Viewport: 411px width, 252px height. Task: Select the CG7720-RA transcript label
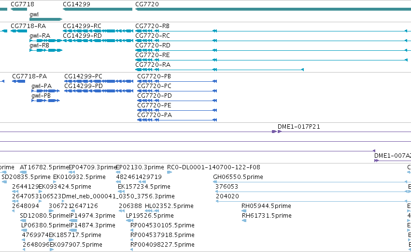(x=153, y=65)
